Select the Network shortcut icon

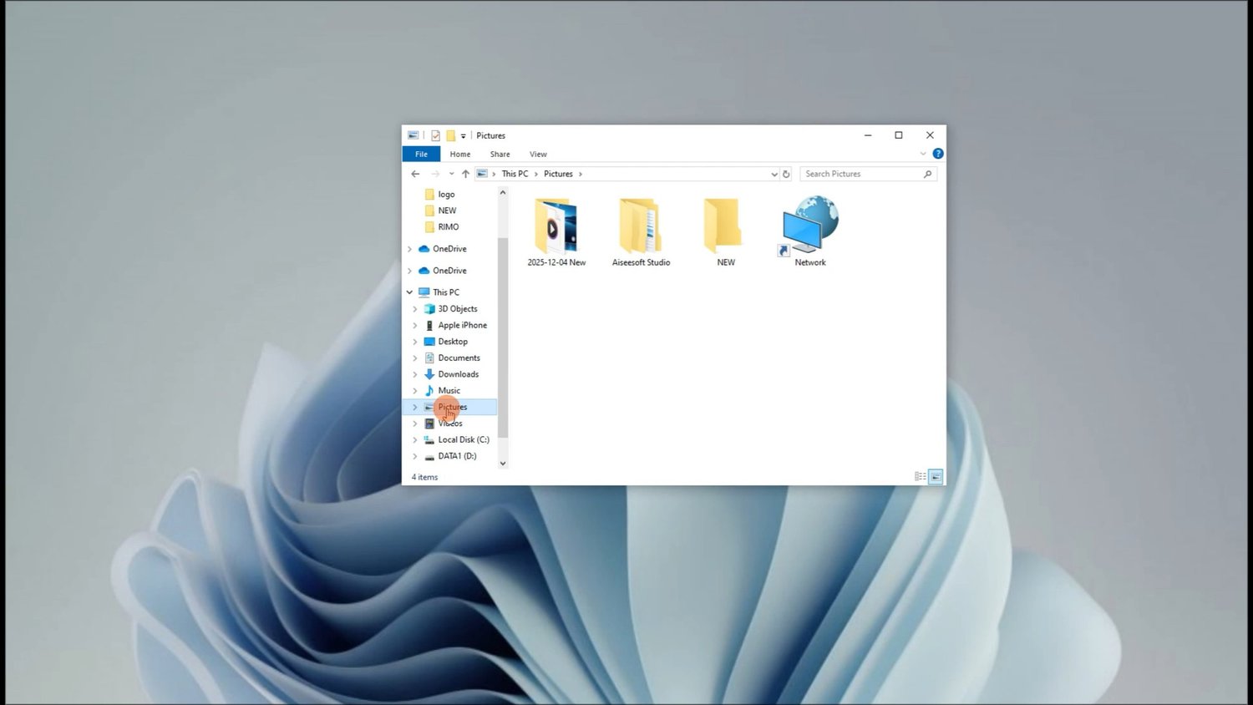click(809, 231)
